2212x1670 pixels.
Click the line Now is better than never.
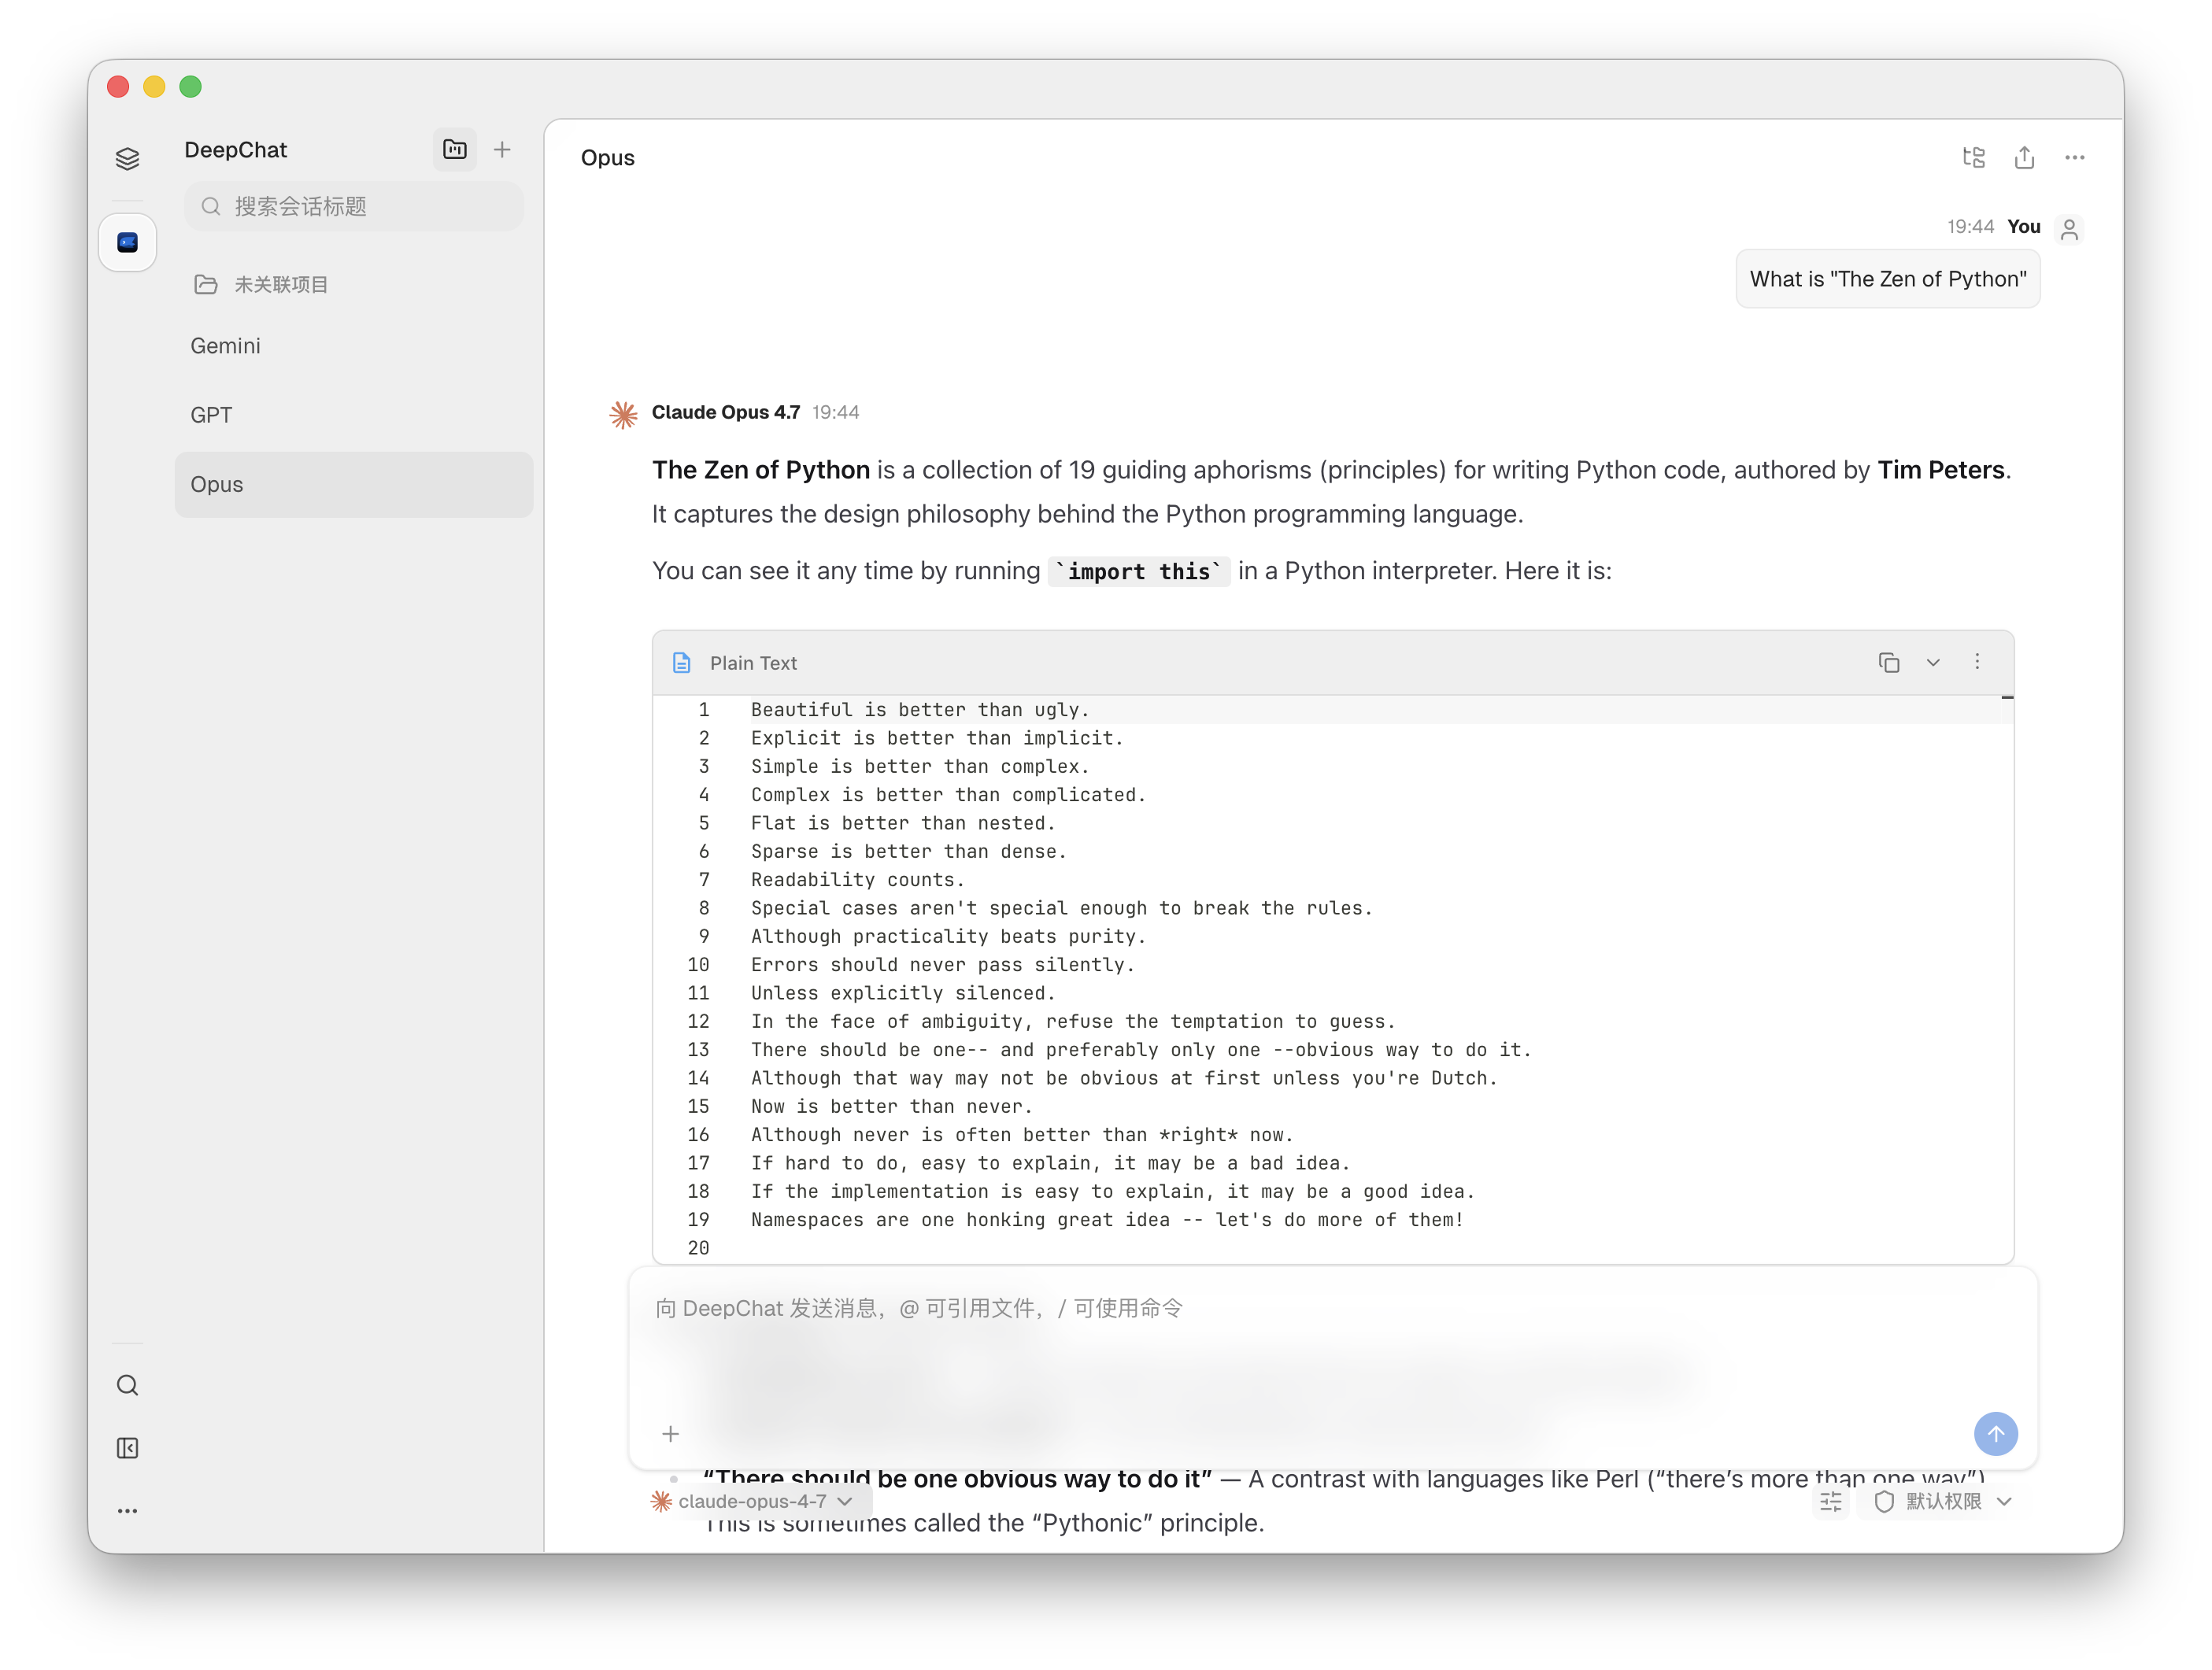click(892, 1107)
